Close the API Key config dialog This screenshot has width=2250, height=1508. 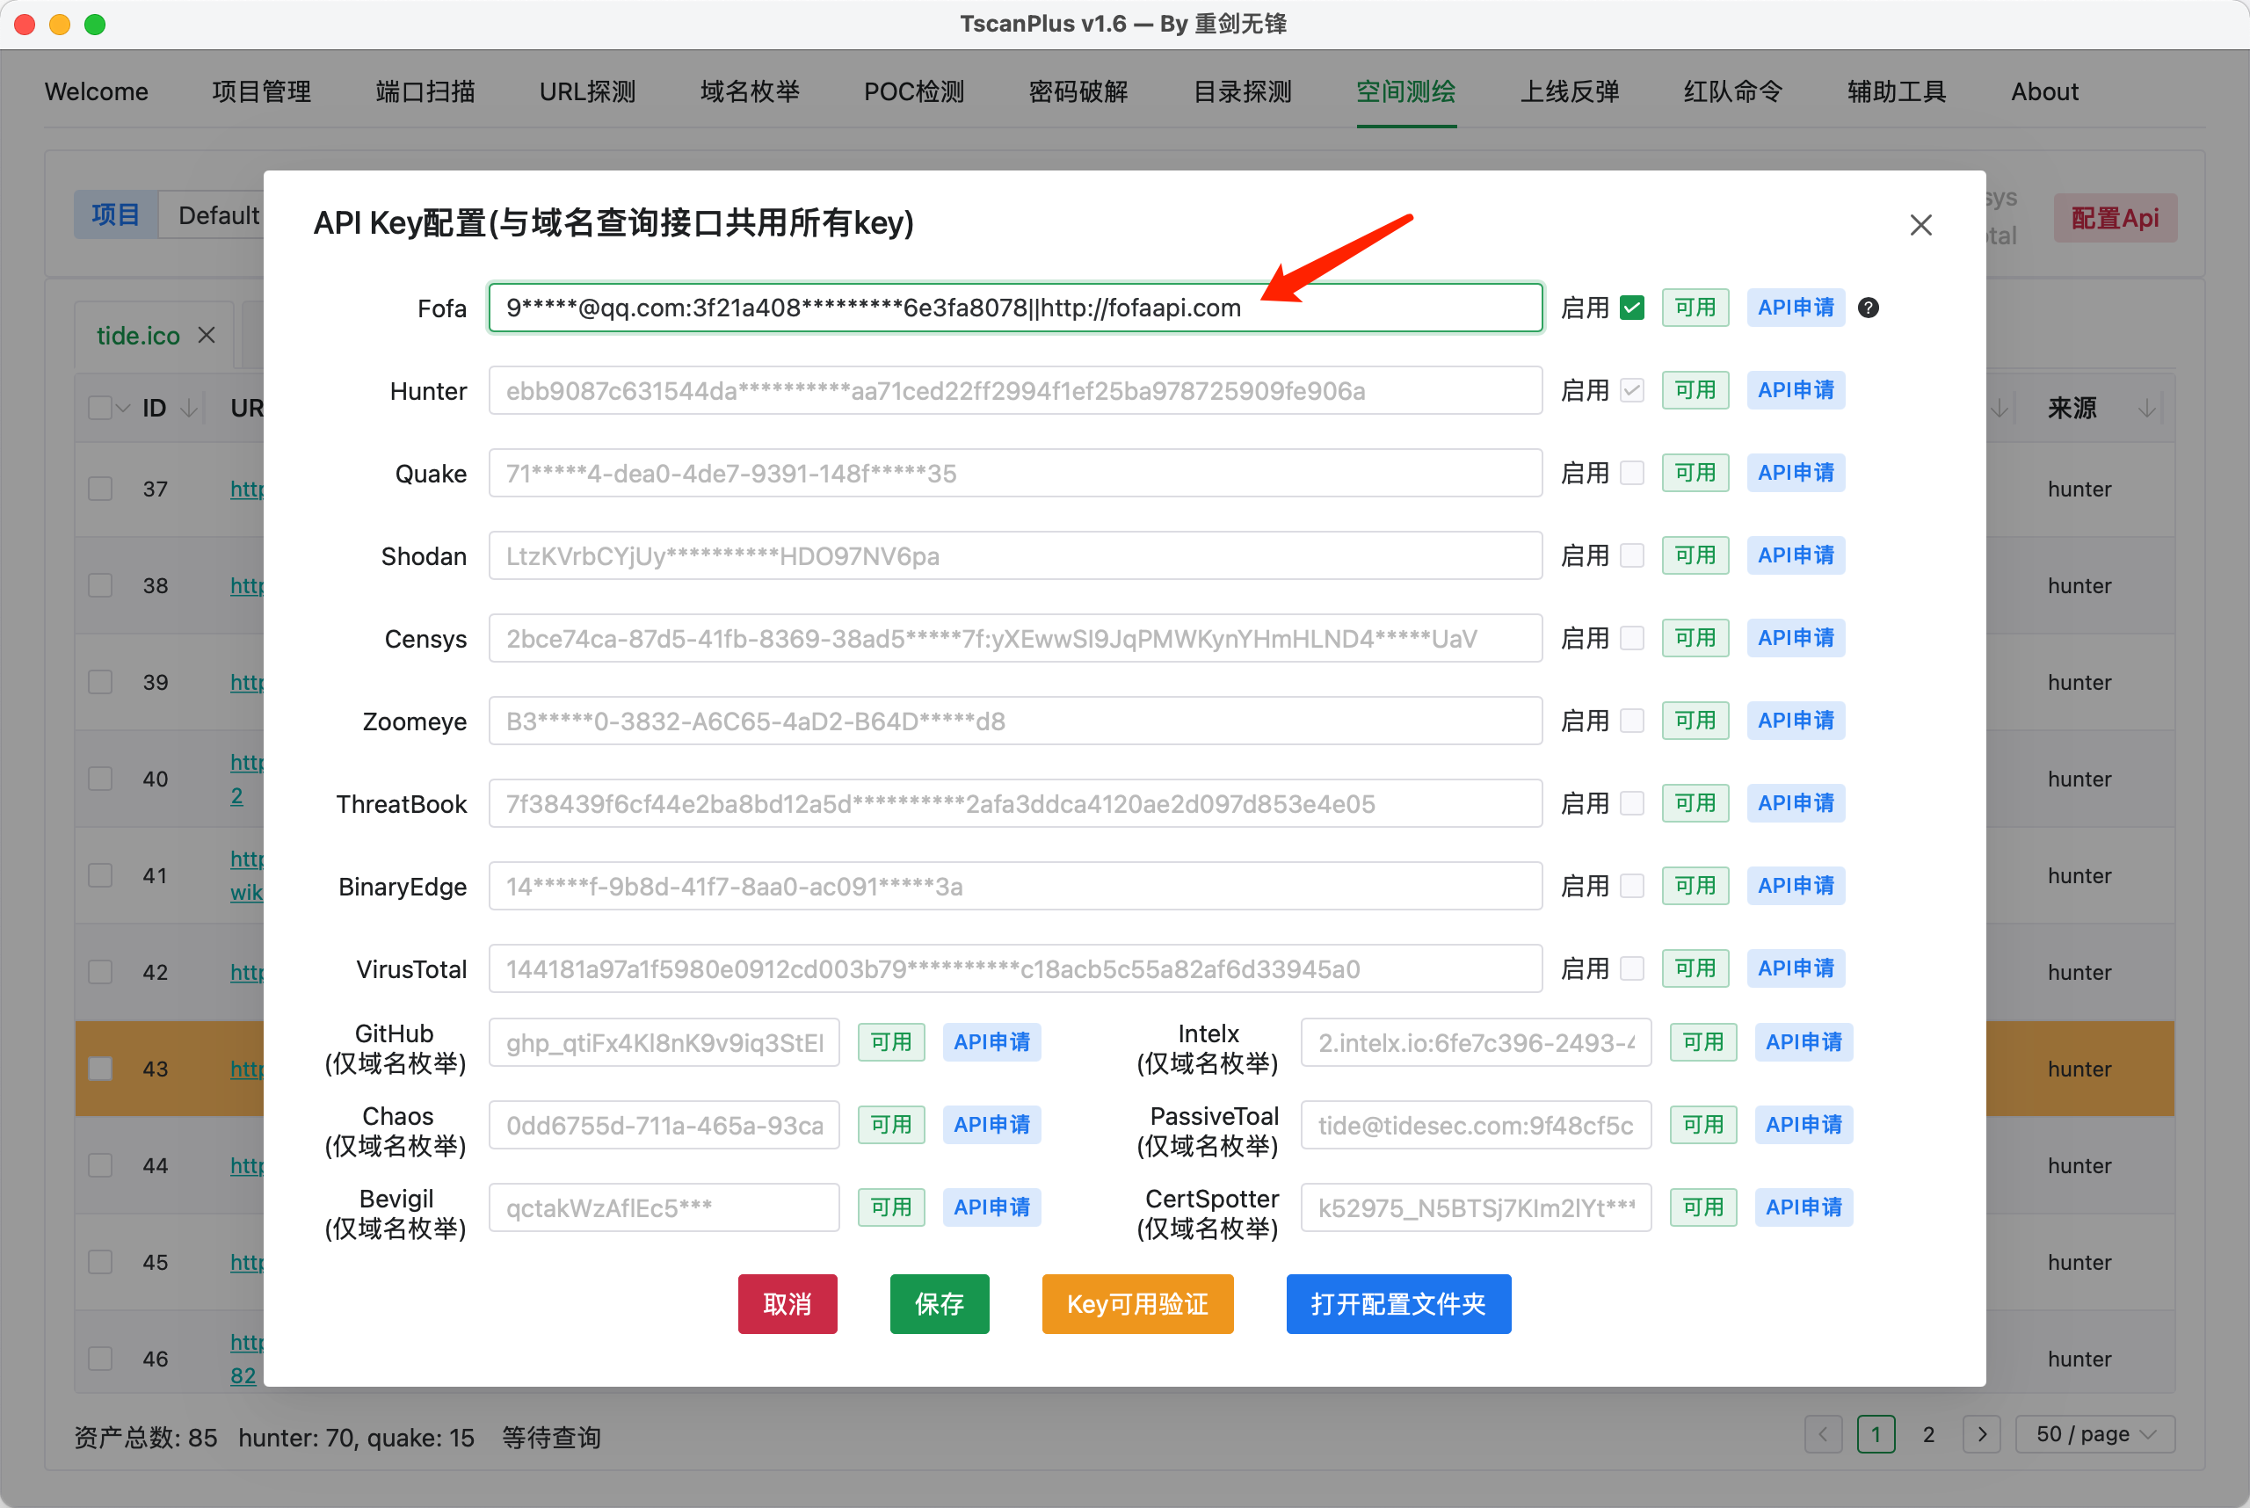coord(1920,225)
